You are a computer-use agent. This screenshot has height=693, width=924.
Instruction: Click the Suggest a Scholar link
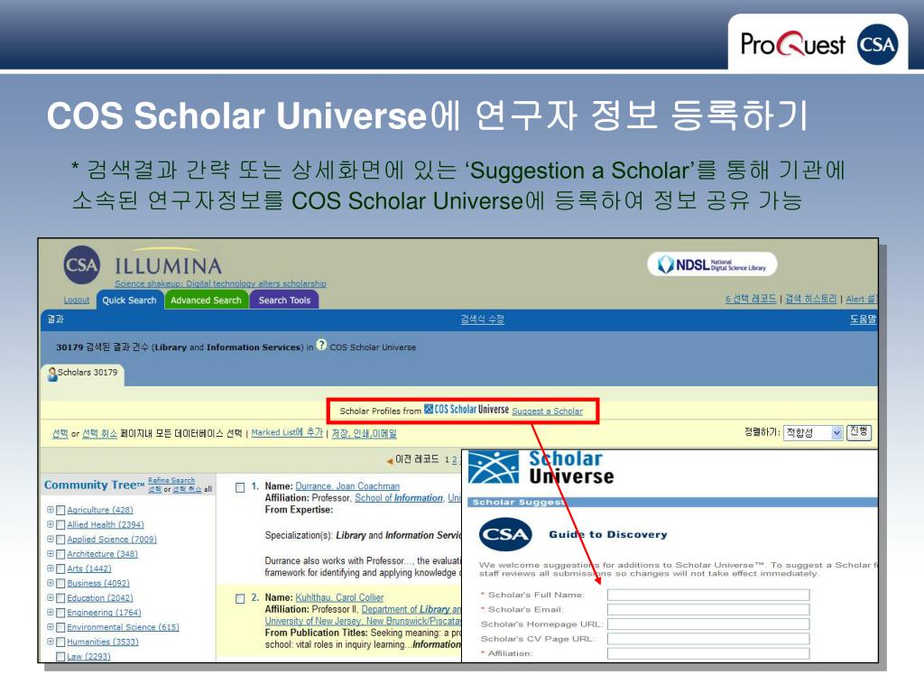click(548, 411)
